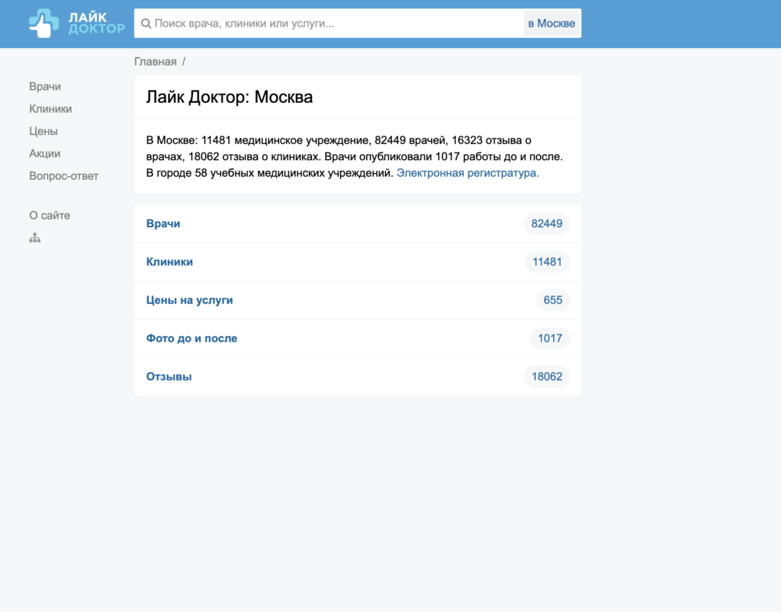
Task: Focus the doctor/clinic search field
Action: coord(329,24)
